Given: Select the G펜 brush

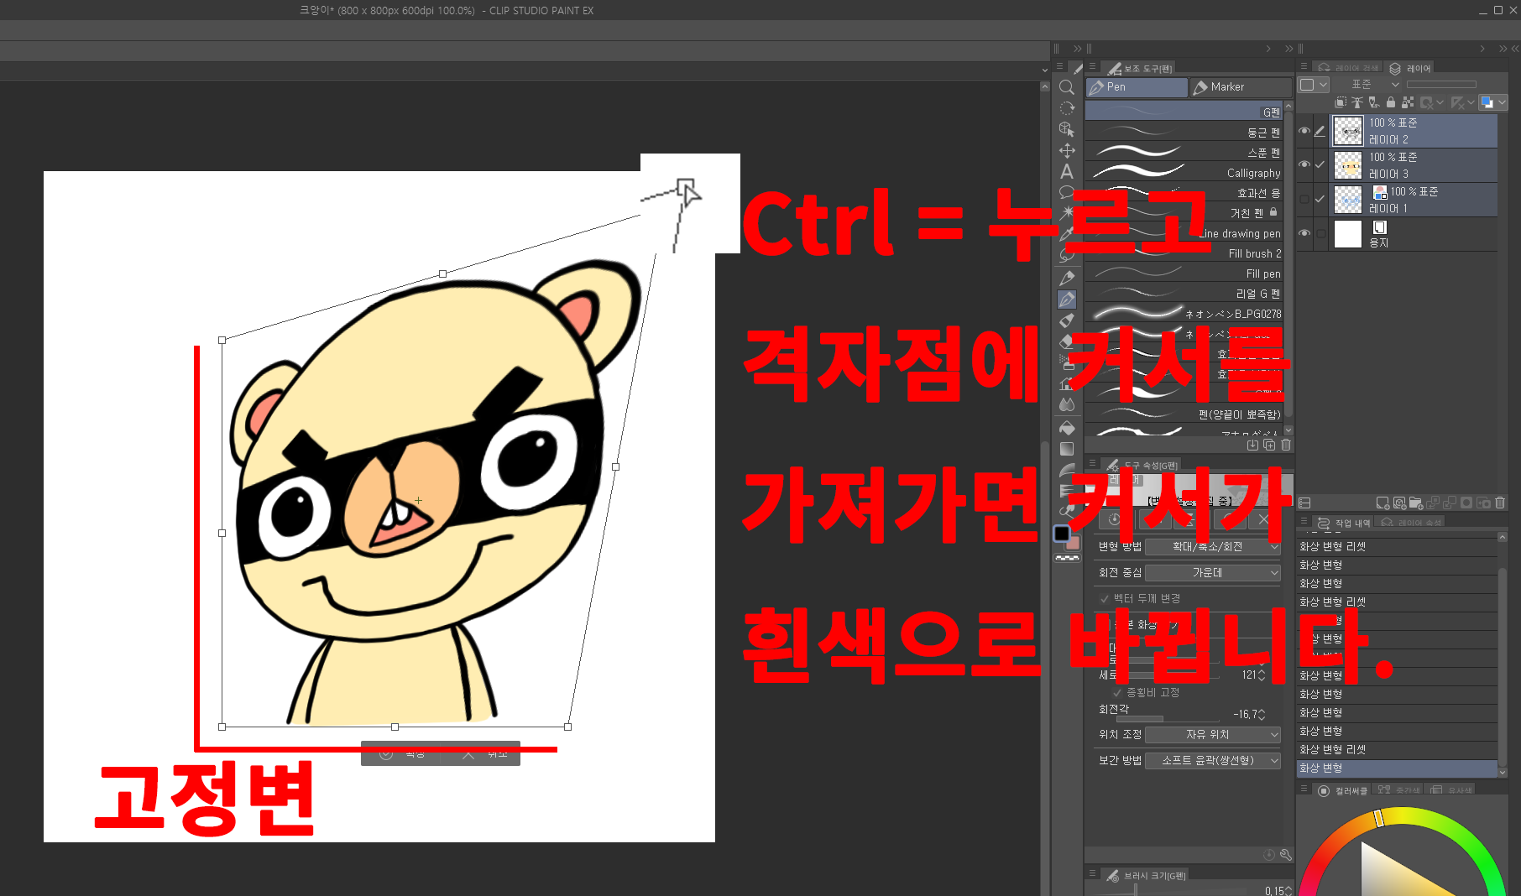Looking at the screenshot, I should coord(1184,112).
